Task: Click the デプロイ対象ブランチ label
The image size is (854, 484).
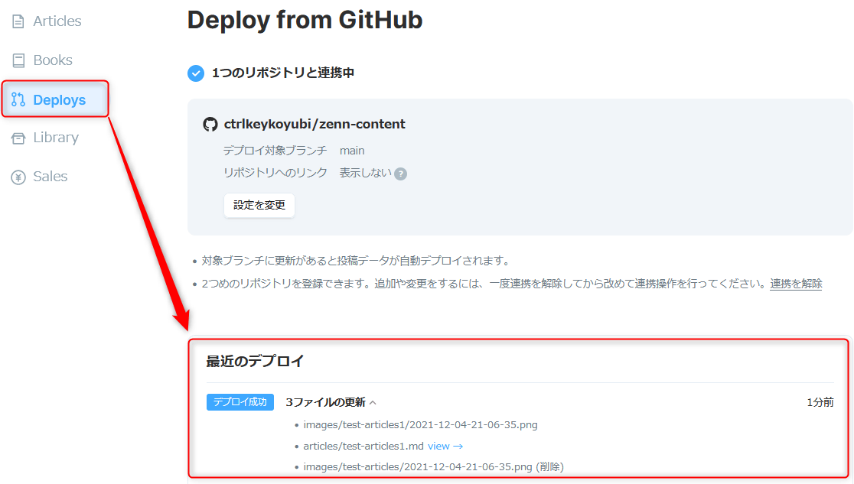Action: 275,151
